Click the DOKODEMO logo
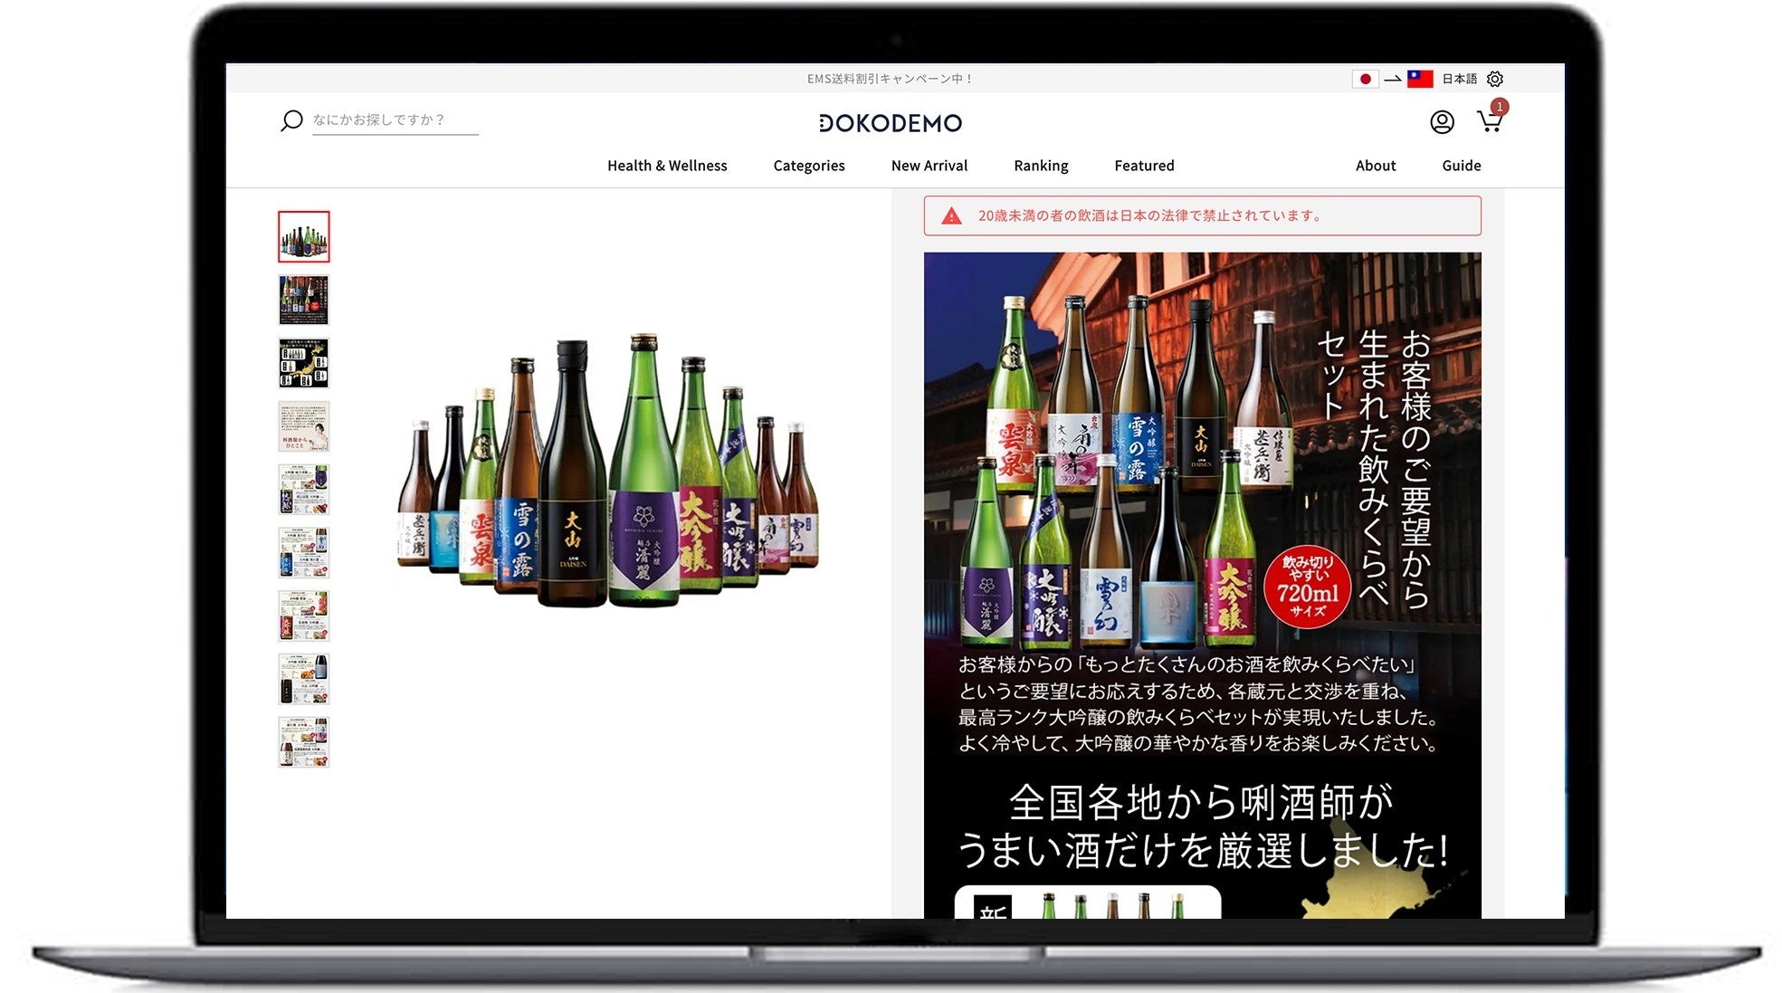 point(890,123)
